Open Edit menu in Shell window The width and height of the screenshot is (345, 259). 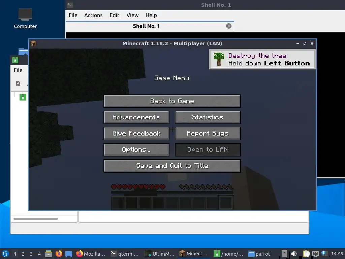pos(115,15)
